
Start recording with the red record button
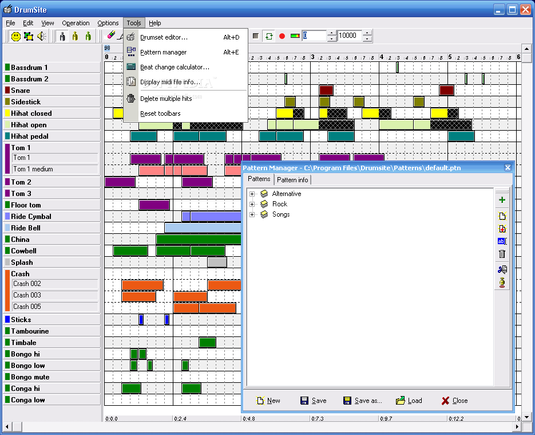(x=282, y=36)
